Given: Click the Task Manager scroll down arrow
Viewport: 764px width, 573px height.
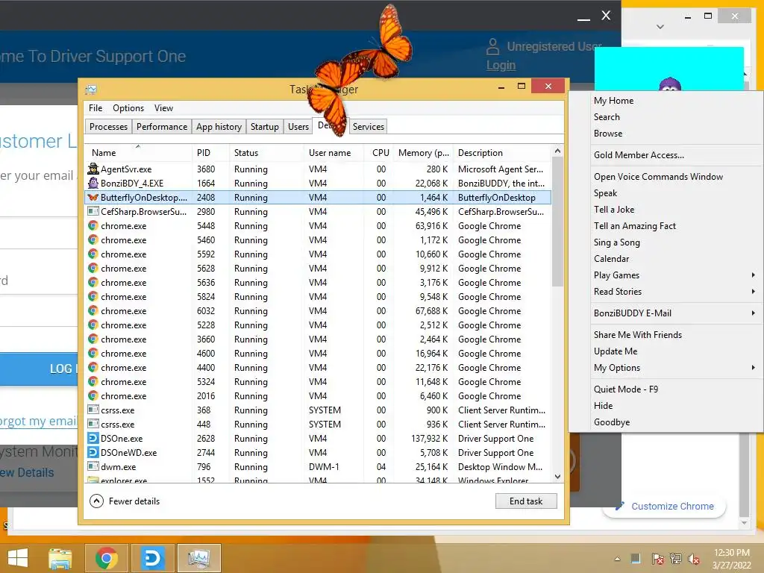Looking at the screenshot, I should click(x=557, y=477).
